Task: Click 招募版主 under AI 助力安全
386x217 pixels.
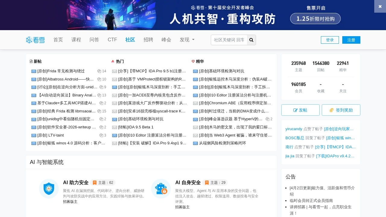Action: (70, 202)
